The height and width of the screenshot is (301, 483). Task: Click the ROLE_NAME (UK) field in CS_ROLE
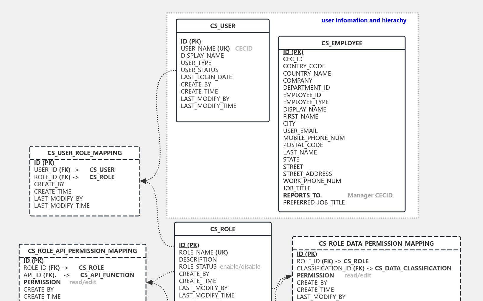pos(203,252)
